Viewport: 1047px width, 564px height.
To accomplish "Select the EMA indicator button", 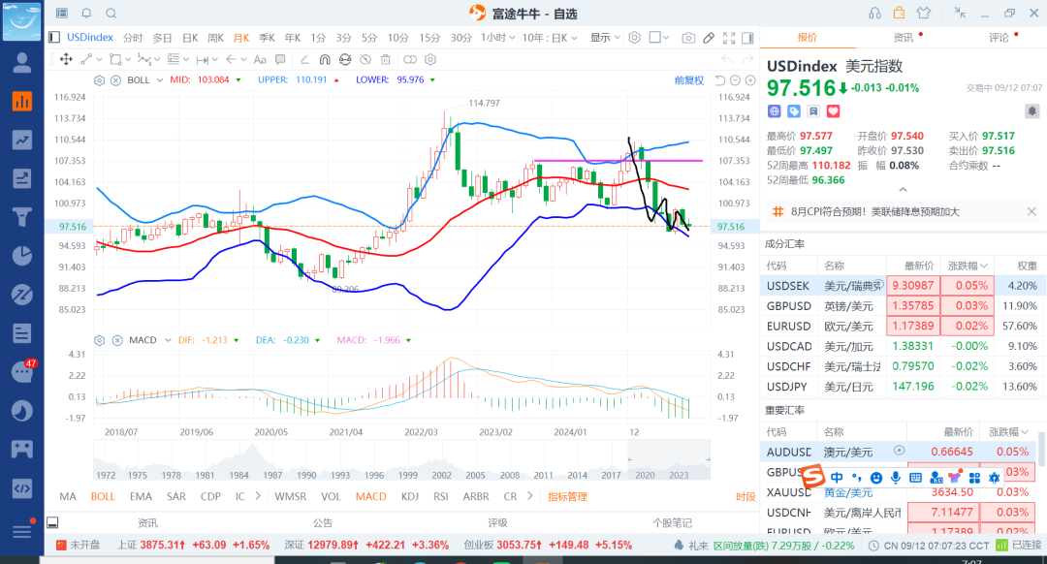I will pyautogui.click(x=141, y=496).
